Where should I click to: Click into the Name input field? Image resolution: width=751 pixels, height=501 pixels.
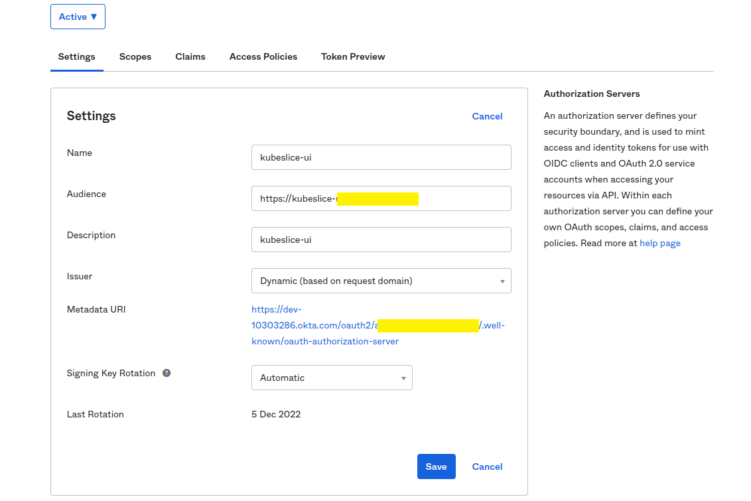coord(381,157)
